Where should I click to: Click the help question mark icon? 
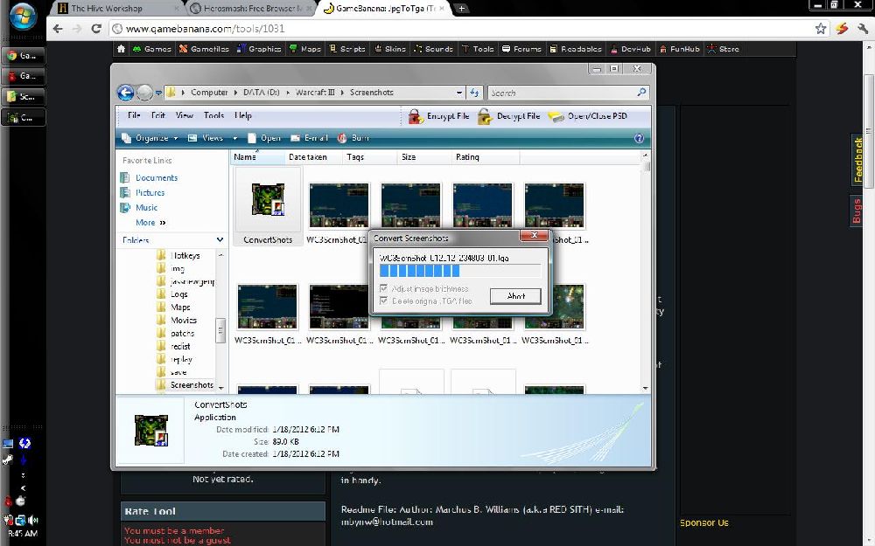[639, 138]
